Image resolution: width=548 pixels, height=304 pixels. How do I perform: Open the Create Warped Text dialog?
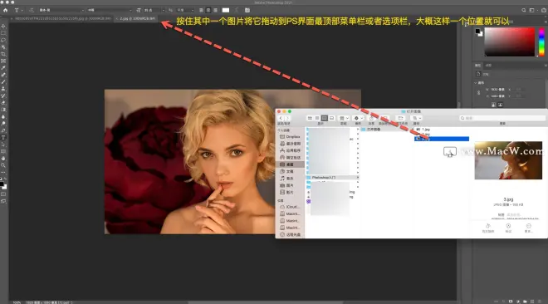[x=237, y=10]
